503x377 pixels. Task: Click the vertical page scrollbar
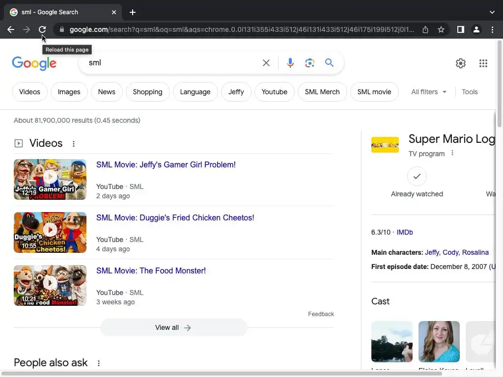point(499,83)
